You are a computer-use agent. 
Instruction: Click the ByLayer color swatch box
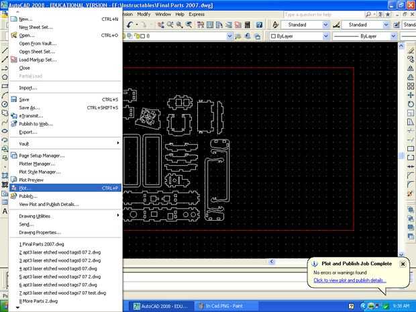(x=274, y=36)
